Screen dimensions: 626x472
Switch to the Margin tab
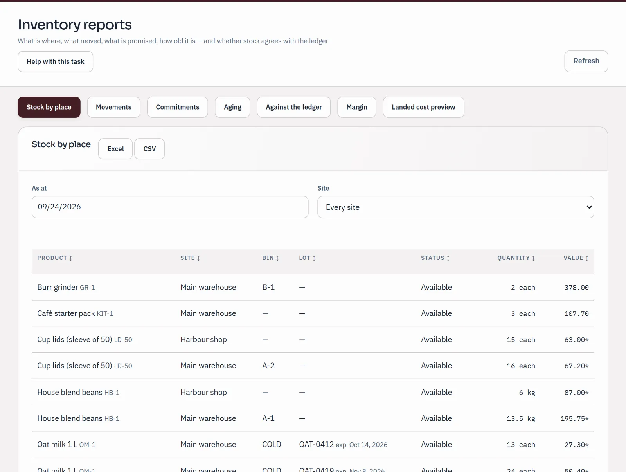(357, 107)
